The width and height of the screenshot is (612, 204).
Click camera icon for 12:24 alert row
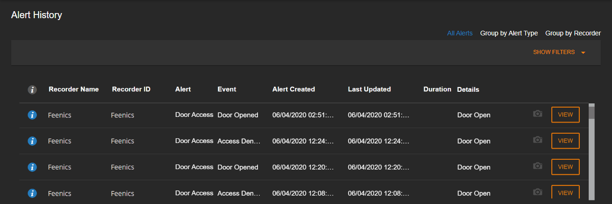(x=538, y=140)
